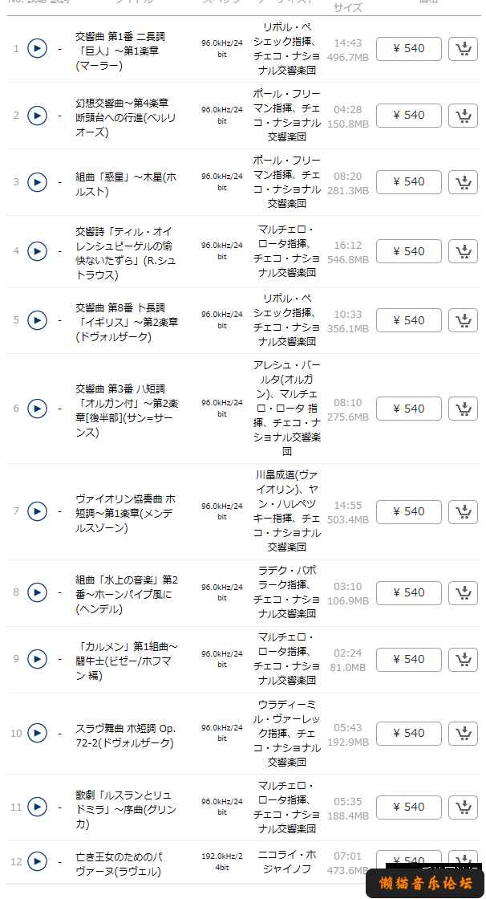Add track 7 to the cart
Viewport: 486px width, 899px height.
click(x=463, y=512)
